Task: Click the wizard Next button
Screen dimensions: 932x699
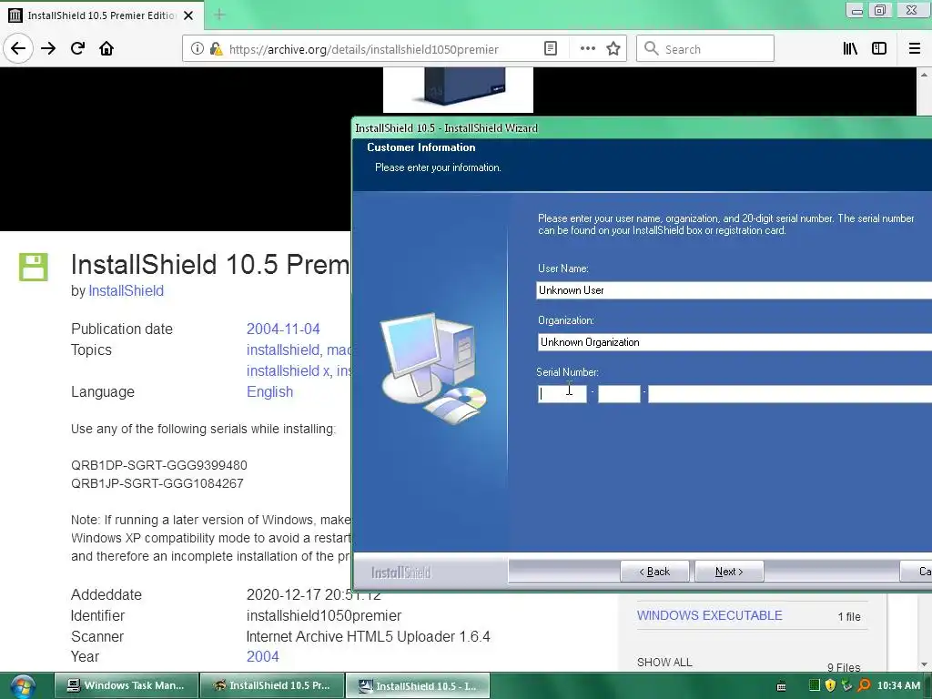Action: (729, 572)
